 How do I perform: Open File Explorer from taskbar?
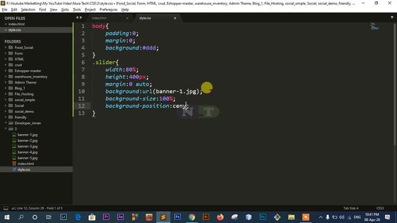point(292,217)
